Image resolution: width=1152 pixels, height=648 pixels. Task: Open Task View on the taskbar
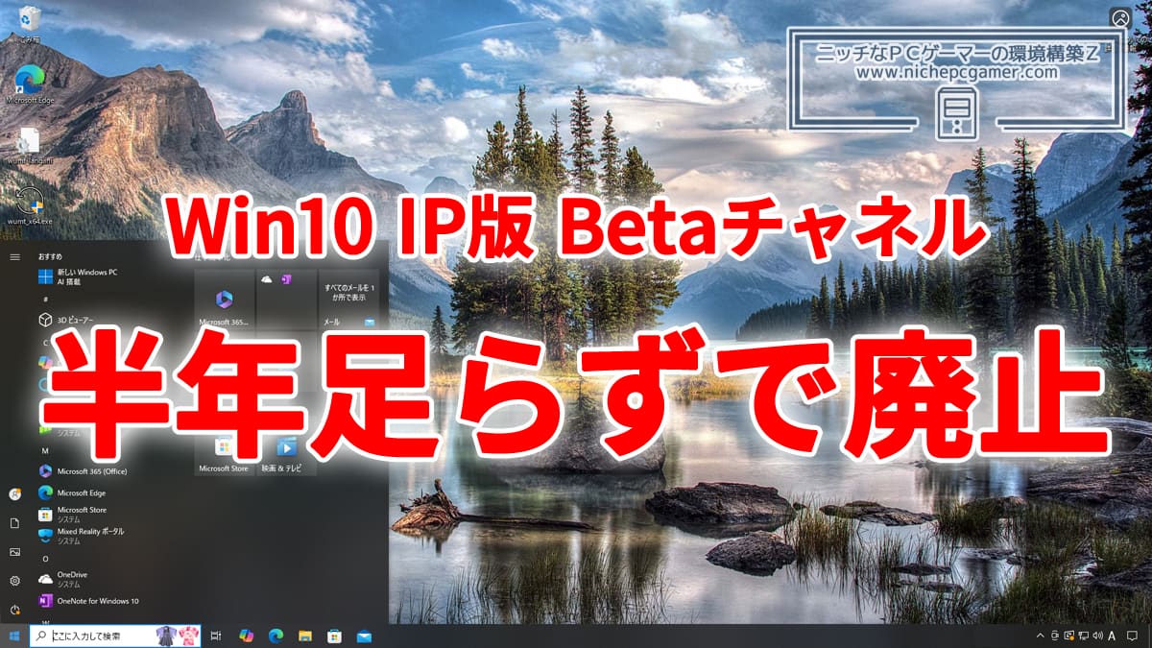pyautogui.click(x=217, y=636)
